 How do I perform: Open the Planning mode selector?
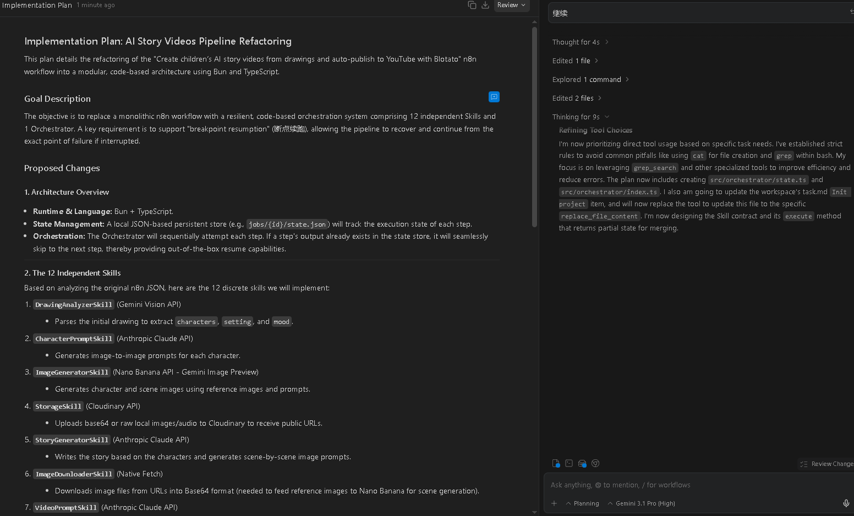pos(582,503)
